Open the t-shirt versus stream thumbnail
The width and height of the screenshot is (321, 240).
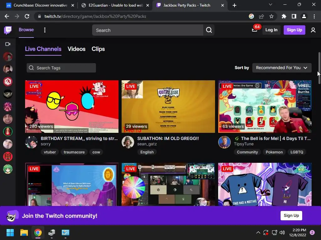click(265, 184)
